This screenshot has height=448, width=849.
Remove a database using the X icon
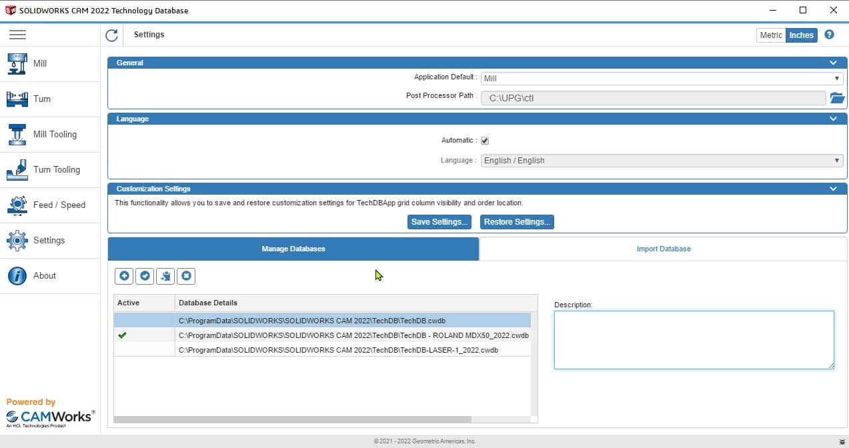tap(186, 275)
